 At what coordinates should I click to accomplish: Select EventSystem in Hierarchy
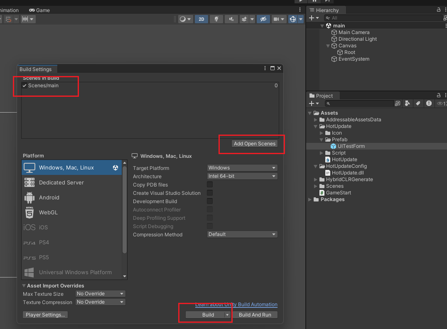tap(354, 59)
